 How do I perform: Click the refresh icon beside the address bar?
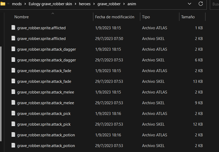click(x=201, y=4)
